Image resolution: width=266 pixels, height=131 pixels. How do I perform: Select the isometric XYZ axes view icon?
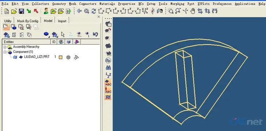(x=145, y=11)
